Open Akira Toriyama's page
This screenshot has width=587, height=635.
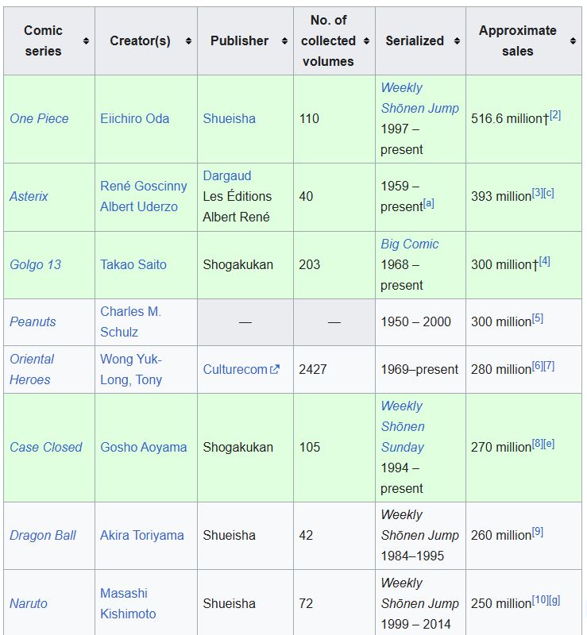pos(142,535)
